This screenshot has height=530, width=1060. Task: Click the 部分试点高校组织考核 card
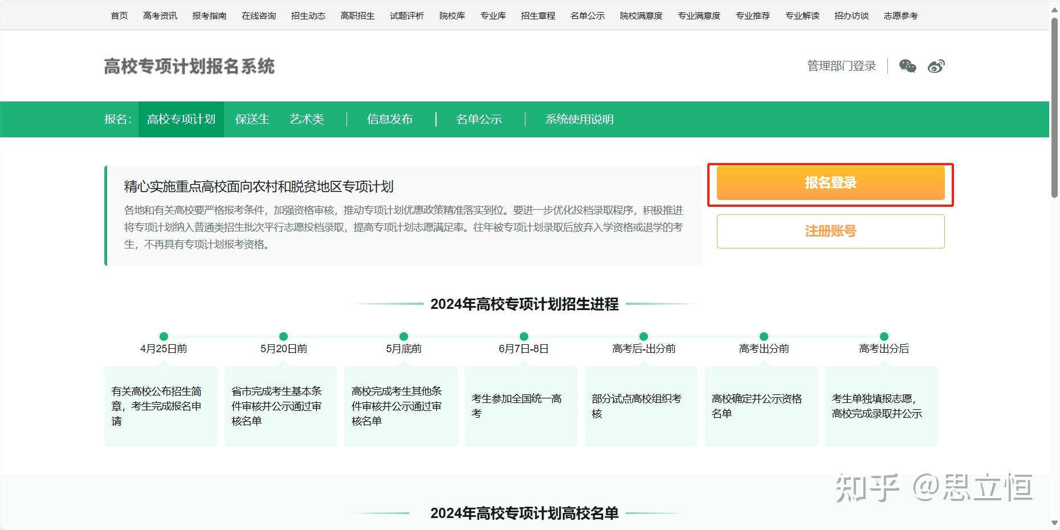click(x=641, y=406)
